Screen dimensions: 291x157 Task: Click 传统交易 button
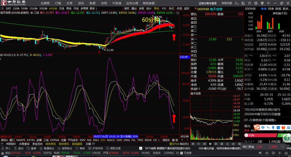[x=227, y=3]
